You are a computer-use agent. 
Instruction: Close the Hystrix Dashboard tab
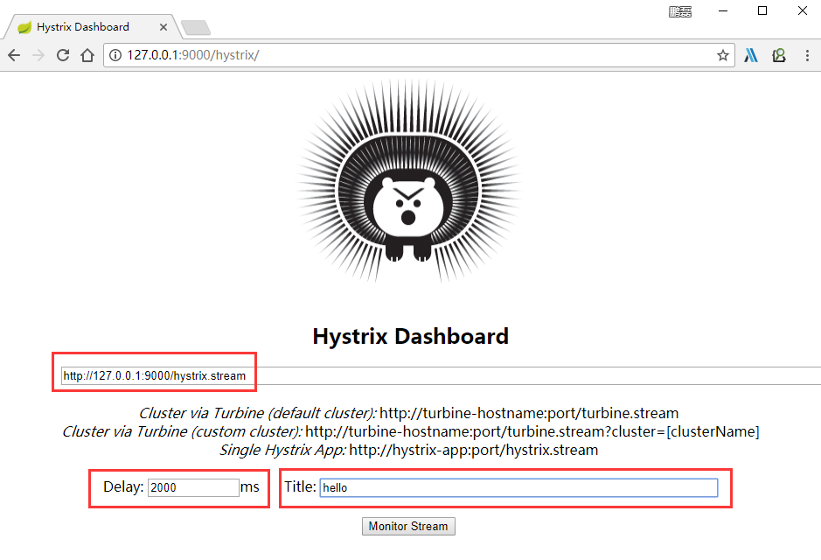tap(163, 26)
